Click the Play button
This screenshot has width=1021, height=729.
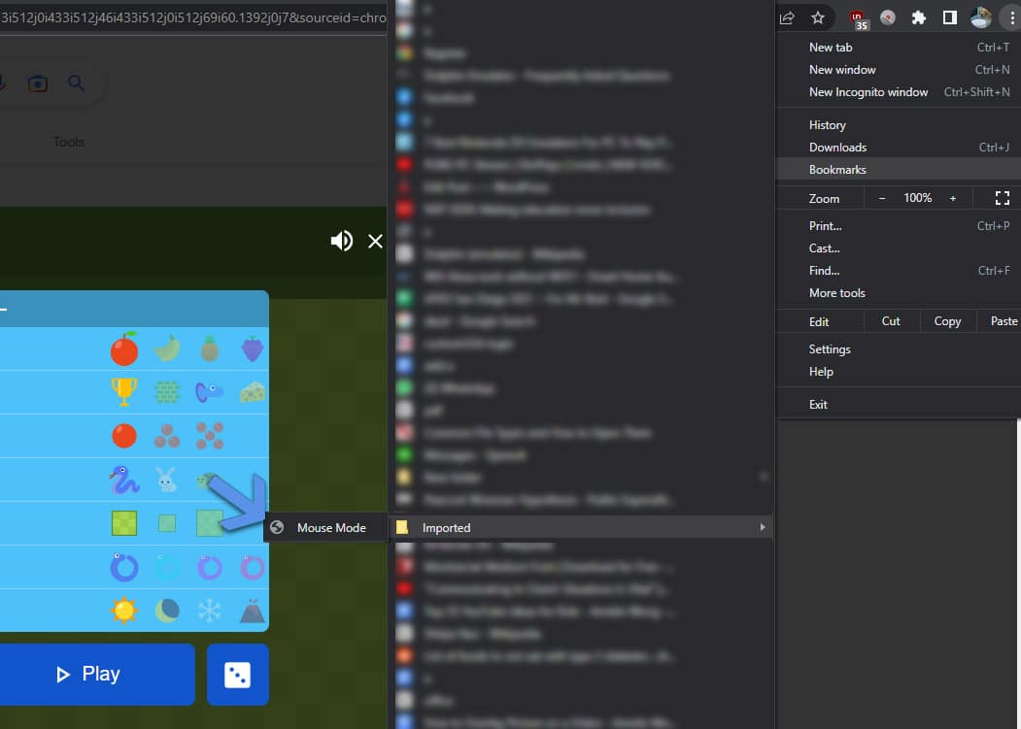(x=97, y=675)
